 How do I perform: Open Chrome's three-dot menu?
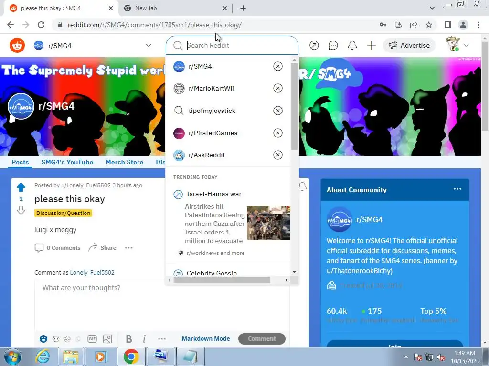point(478,25)
